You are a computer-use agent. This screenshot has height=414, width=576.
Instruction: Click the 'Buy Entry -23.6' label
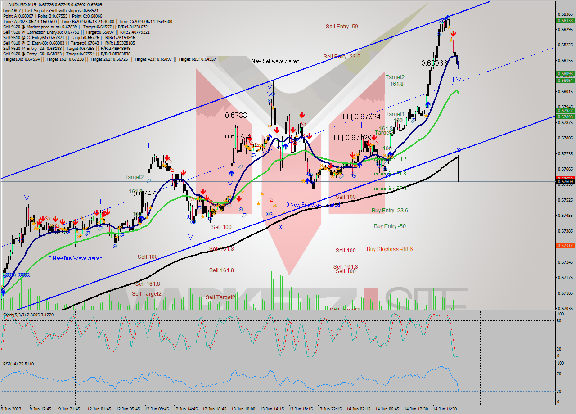tap(390, 210)
